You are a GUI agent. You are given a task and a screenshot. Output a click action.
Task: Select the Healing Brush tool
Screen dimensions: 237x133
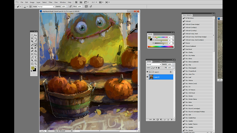pos(32,45)
